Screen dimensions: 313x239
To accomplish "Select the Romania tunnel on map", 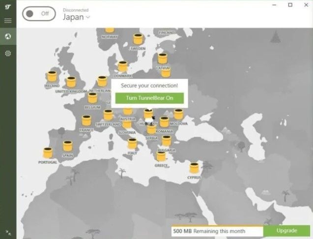I will tap(164, 122).
